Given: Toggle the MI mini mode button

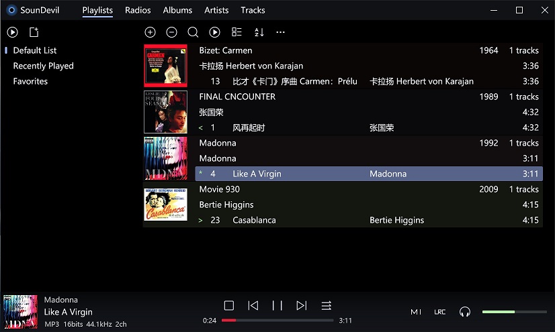Looking at the screenshot, I should coord(416,312).
